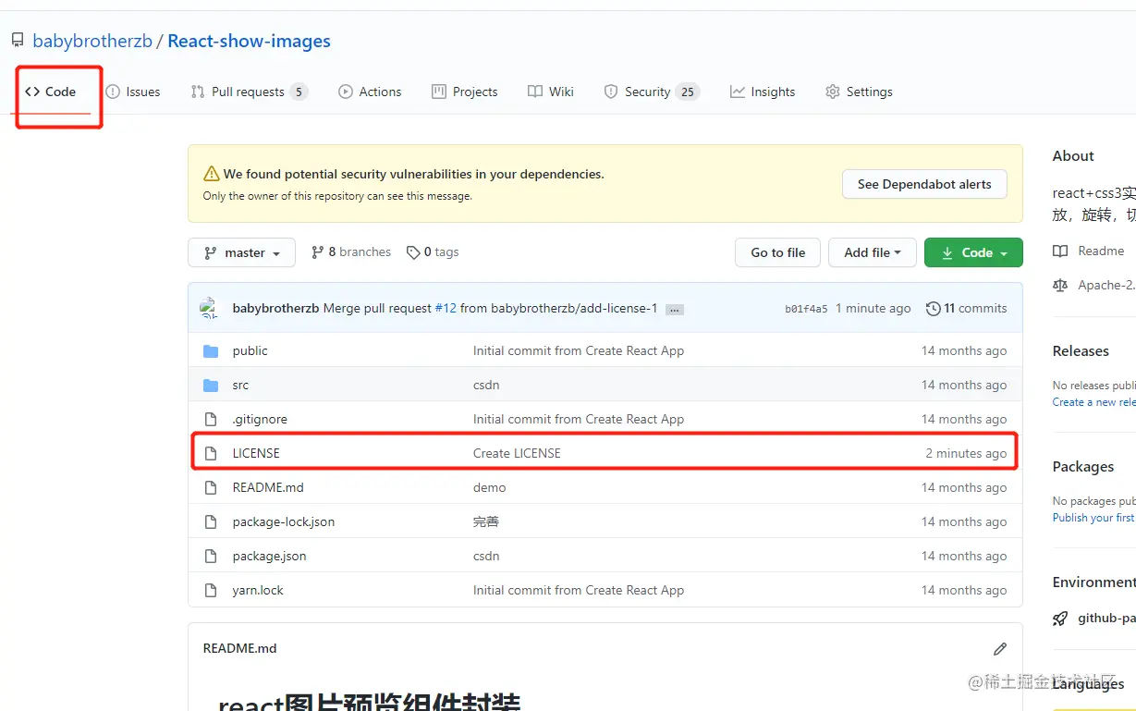
Task: Click the '2 minutes ago' timestamp on LICENSE row
Action: tap(966, 453)
